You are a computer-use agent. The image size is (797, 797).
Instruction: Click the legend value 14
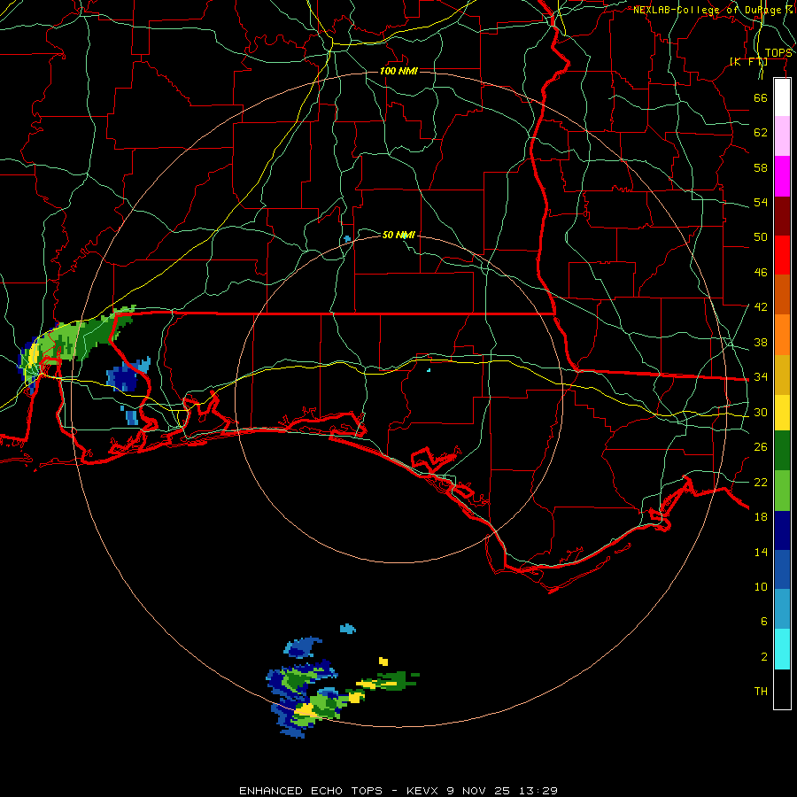761,552
